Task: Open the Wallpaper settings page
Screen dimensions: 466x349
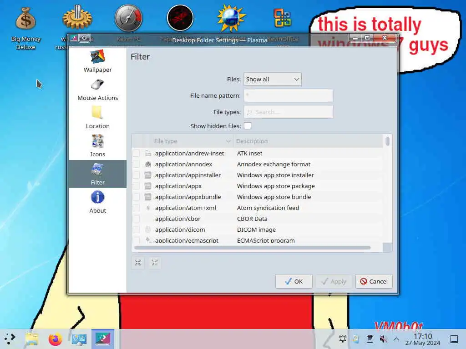Action: tap(97, 61)
